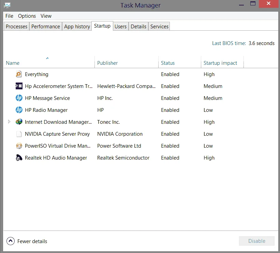The height and width of the screenshot is (253, 280).
Task: Click HP publisher for HP Radio Manager
Action: pyautogui.click(x=100, y=110)
